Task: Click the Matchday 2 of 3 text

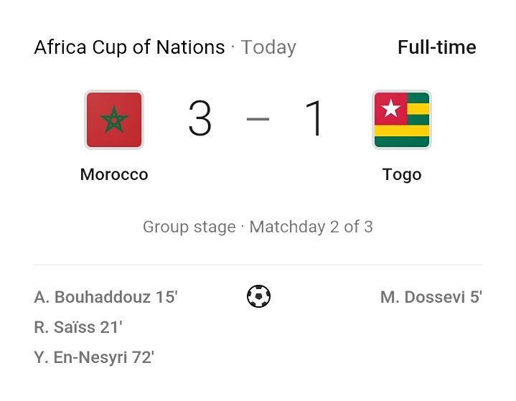Action: 311,227
